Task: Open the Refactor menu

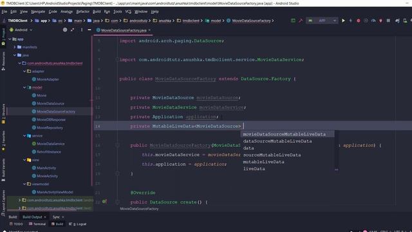Action: pyautogui.click(x=83, y=12)
